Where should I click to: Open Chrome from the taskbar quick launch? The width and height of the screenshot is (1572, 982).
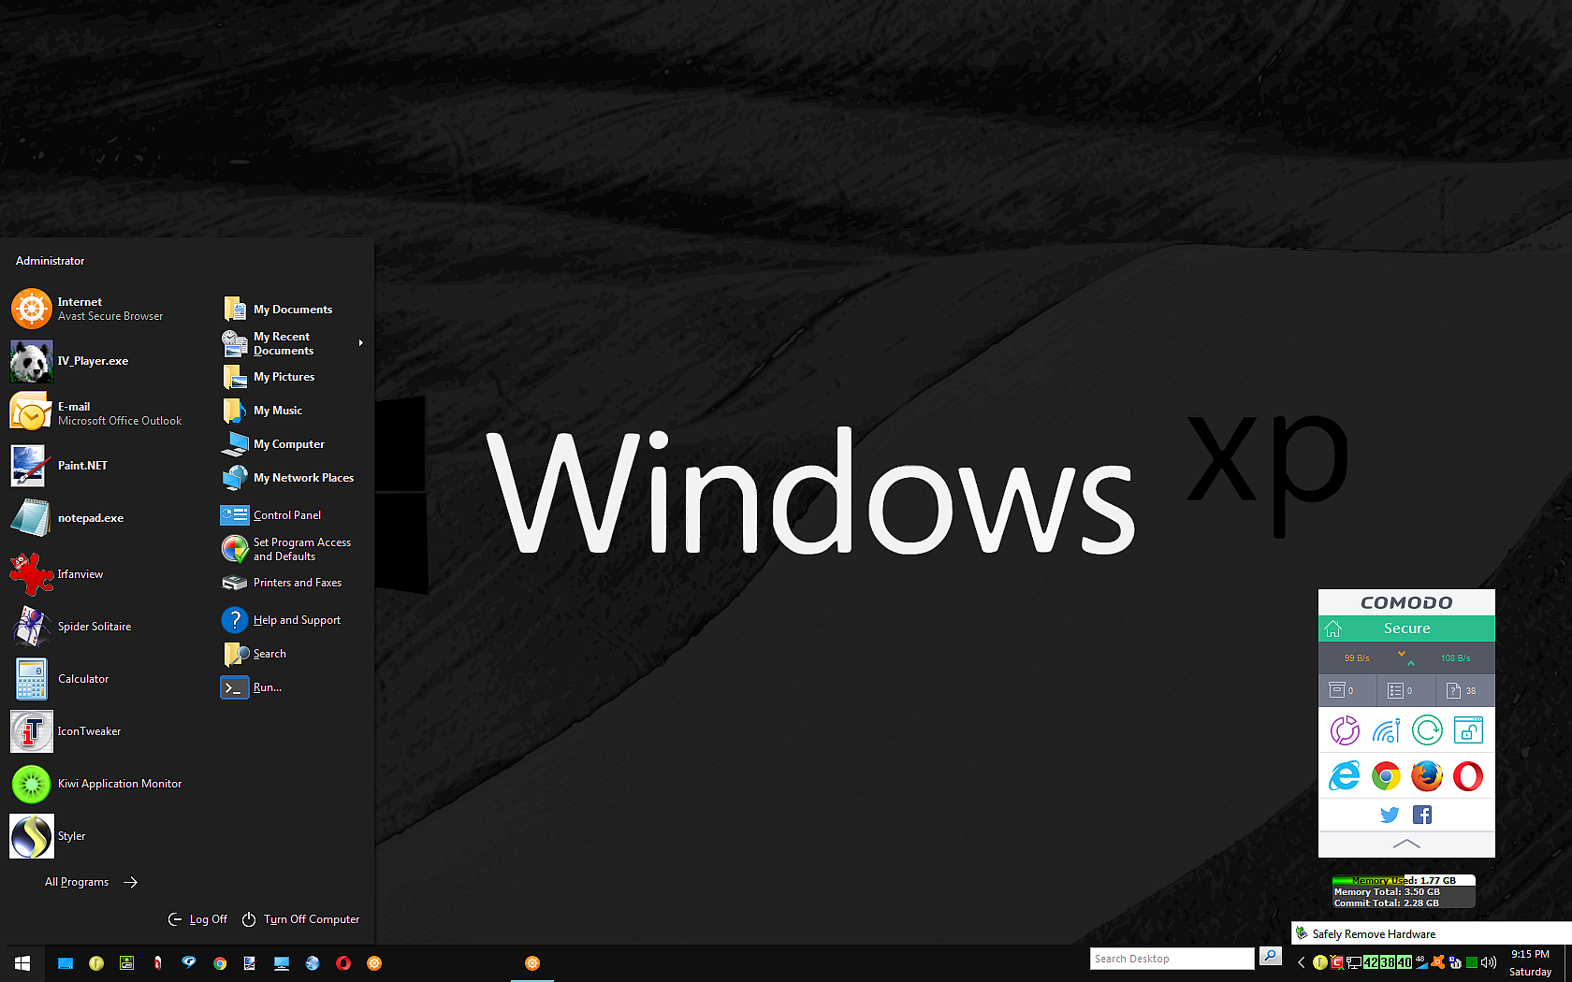pos(220,963)
